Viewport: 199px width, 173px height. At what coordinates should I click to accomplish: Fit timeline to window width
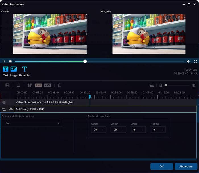click(152, 85)
